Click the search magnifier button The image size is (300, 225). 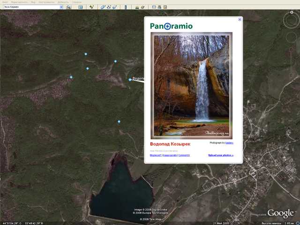pos(69,7)
